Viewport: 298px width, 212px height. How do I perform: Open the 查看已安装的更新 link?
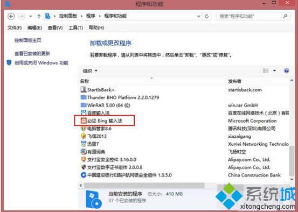click(32, 54)
